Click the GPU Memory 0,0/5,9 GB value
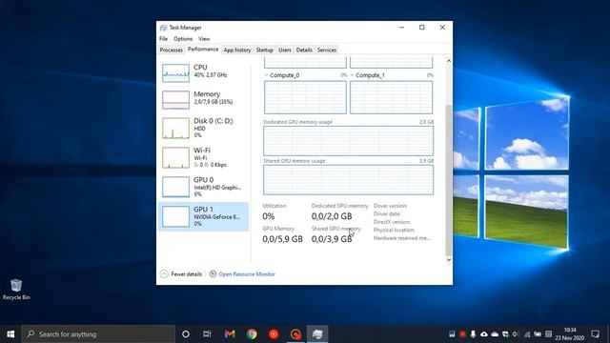Screen dimensions: 610x343 (x=282, y=239)
